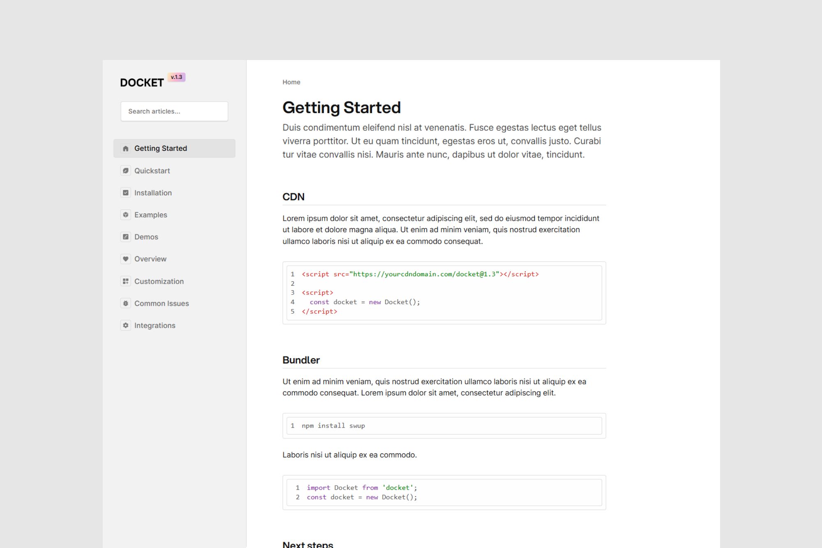The height and width of the screenshot is (548, 822).
Task: Go to the Installation sidebar entry
Action: click(153, 193)
